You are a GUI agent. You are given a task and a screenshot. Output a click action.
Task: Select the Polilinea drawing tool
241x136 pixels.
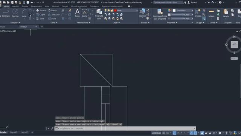pos(6,13)
